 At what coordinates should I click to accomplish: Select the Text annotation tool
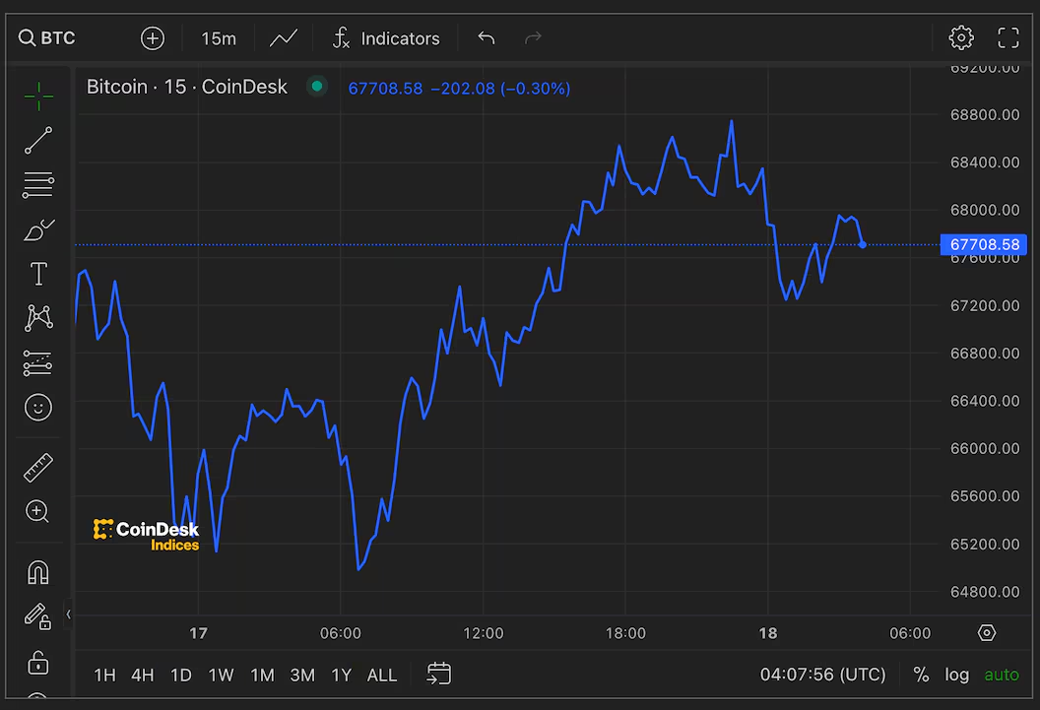38,273
